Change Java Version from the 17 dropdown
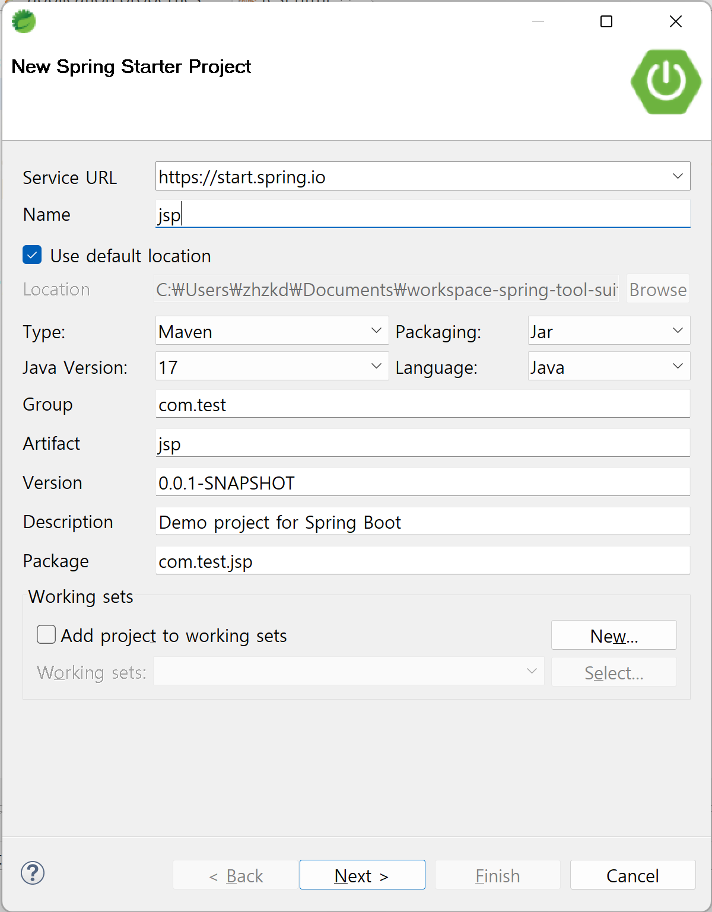The height and width of the screenshot is (912, 712). click(272, 366)
